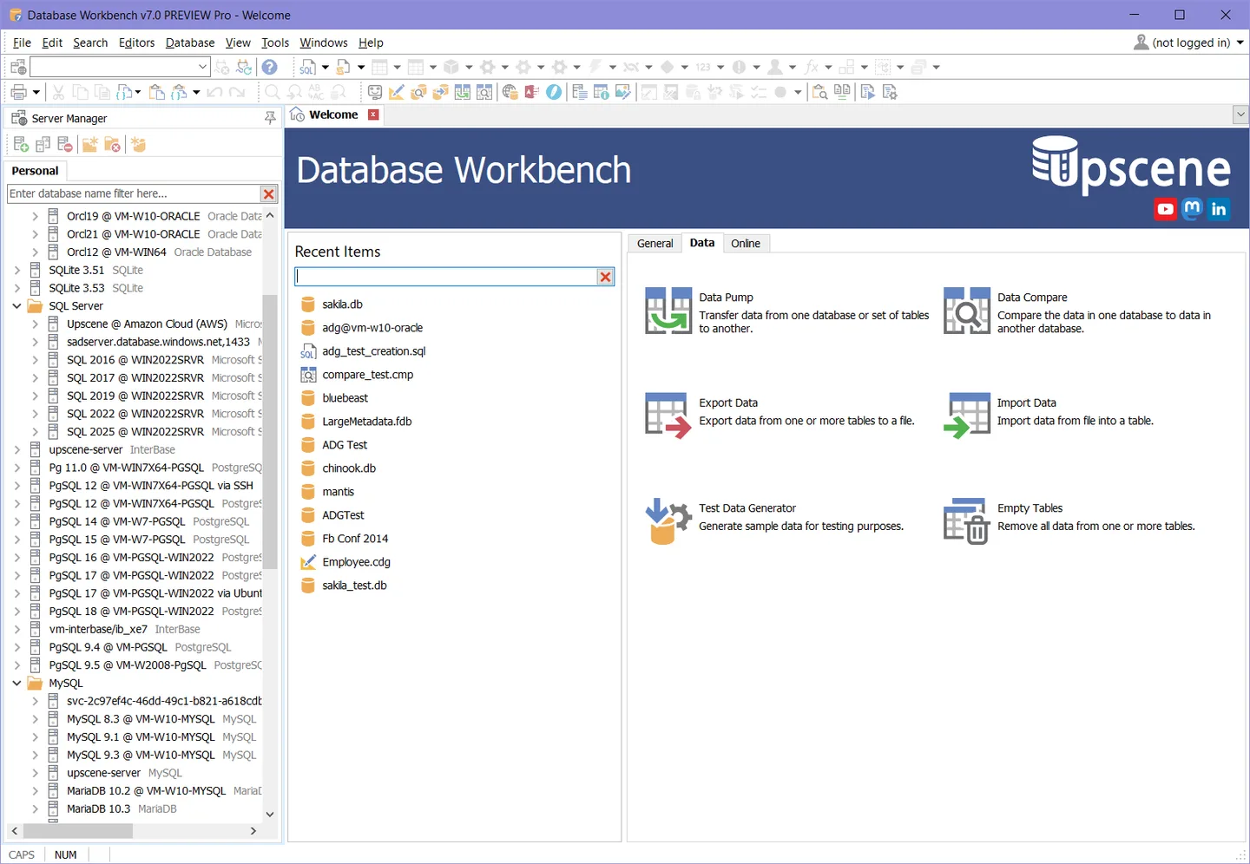Click the Unregister Server icon with red minus
Screen dimensions: 1250x864
point(65,144)
